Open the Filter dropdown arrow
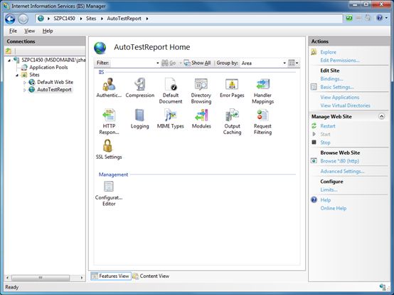The image size is (394, 295). pyautogui.click(x=158, y=63)
